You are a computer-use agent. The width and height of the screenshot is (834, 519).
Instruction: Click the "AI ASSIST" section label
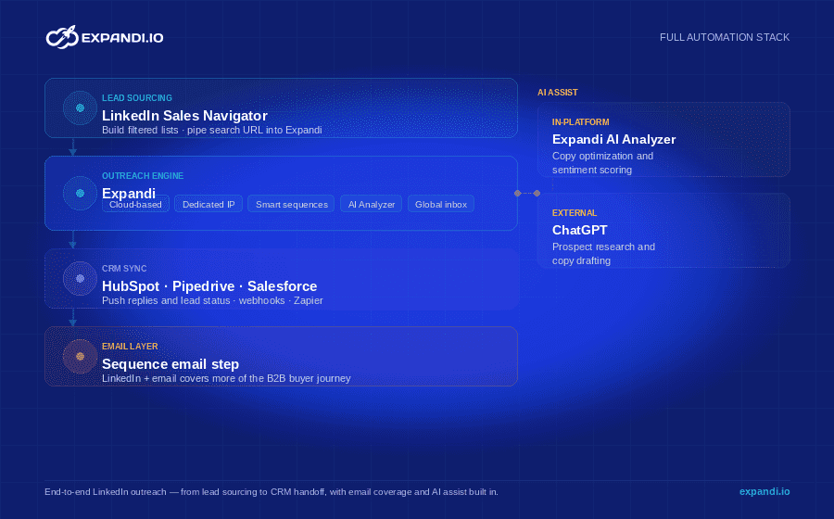[x=558, y=92]
